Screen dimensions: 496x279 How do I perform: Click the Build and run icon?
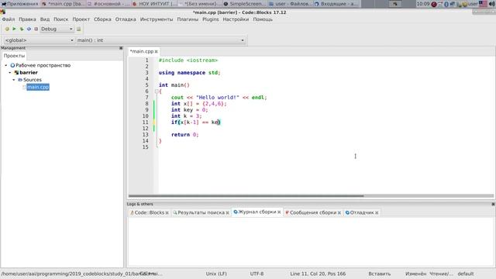pyautogui.click(x=22, y=29)
